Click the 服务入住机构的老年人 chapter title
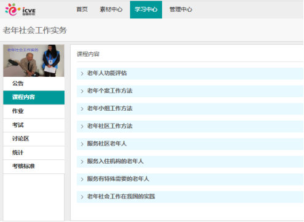The height and width of the screenshot is (222, 304). coord(115,161)
